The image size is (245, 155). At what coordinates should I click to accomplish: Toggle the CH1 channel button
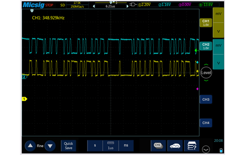206,23
